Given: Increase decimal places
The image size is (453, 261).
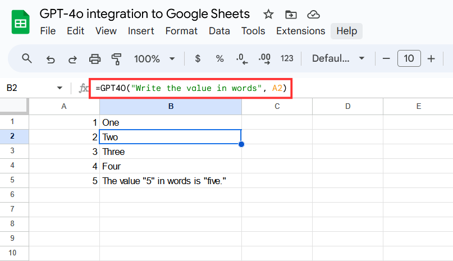Looking at the screenshot, I should pyautogui.click(x=264, y=59).
